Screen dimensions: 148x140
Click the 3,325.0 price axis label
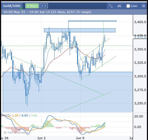click(x=140, y=63)
